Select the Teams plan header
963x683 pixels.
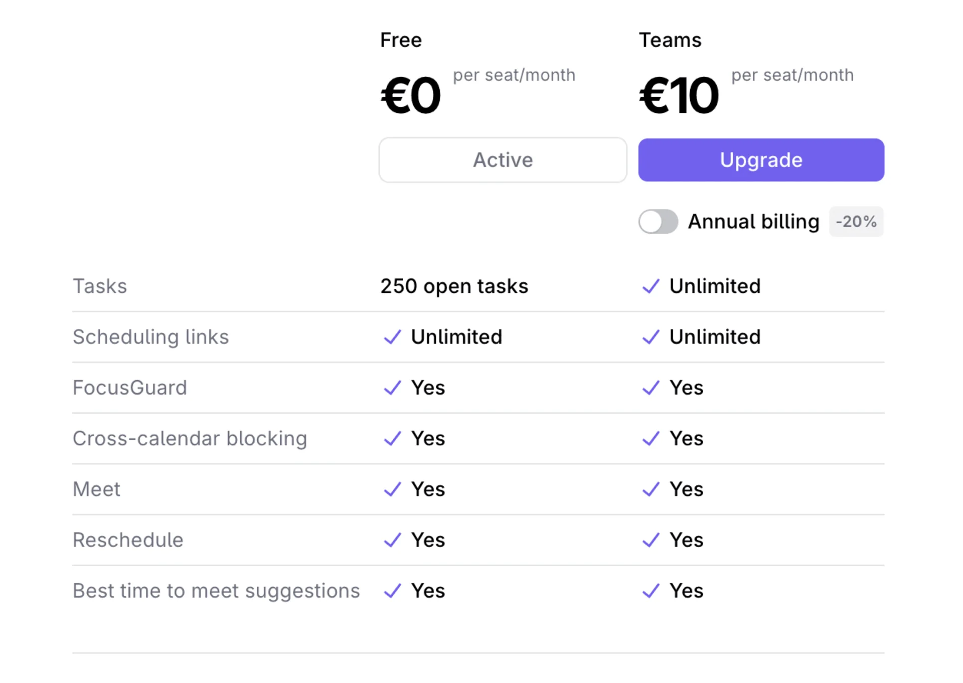pos(671,40)
